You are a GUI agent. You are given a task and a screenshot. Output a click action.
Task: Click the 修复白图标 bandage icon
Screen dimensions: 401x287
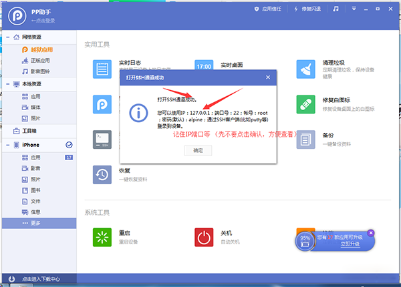click(305, 104)
